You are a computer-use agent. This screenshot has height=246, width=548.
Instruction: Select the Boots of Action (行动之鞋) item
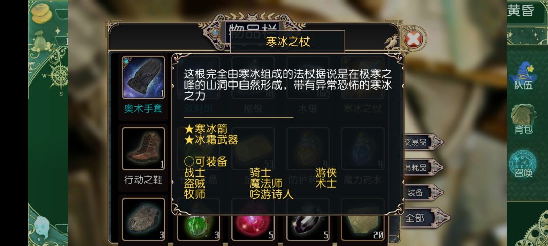(x=143, y=148)
